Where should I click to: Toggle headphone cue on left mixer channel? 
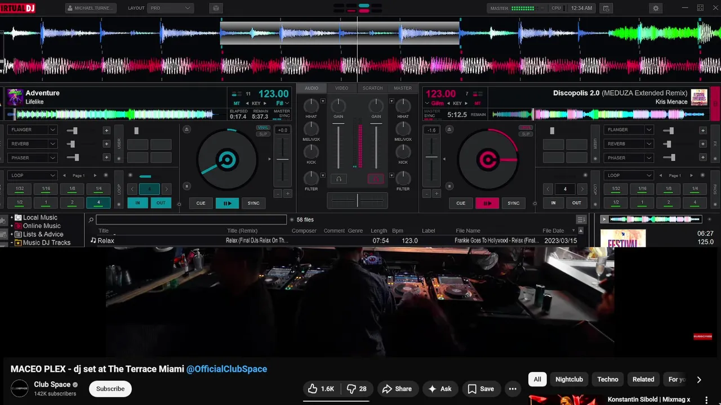coord(339,179)
